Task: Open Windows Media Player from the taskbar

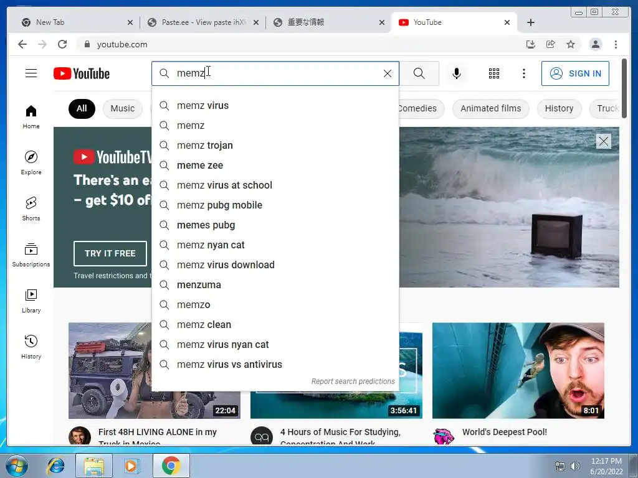Action: 131,466
